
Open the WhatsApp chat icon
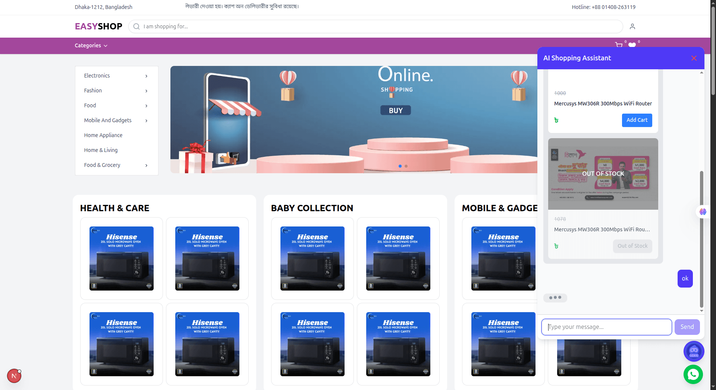point(693,374)
